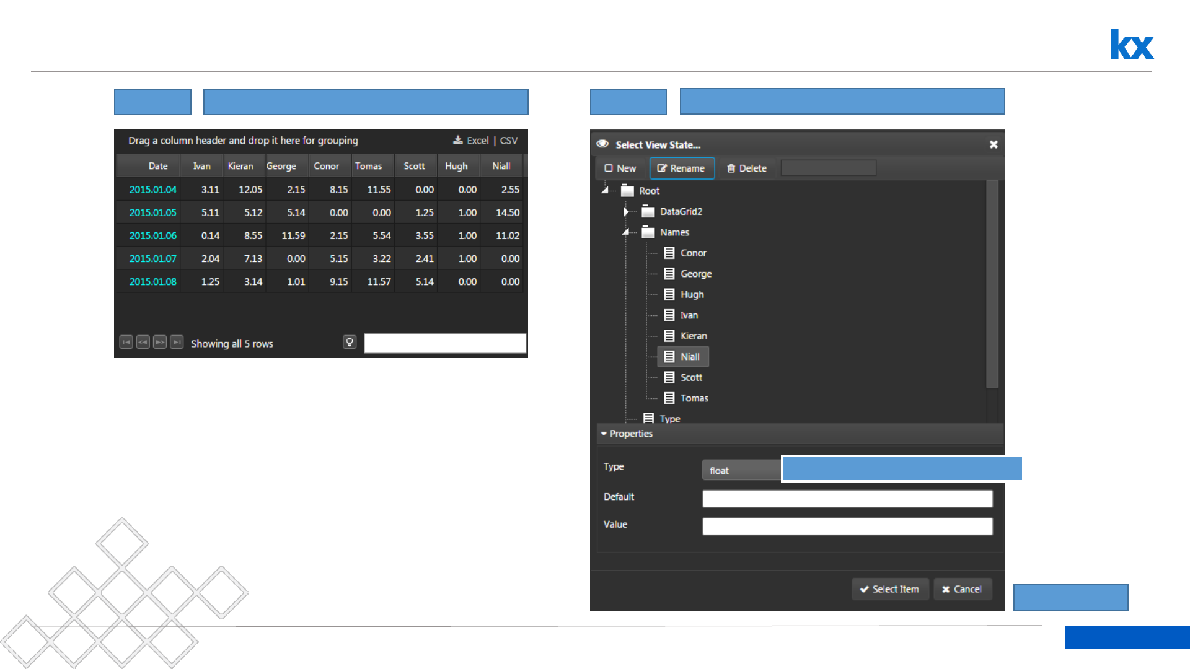Screen dimensions: 1190x669
Task: Click into the Default input field
Action: click(847, 499)
